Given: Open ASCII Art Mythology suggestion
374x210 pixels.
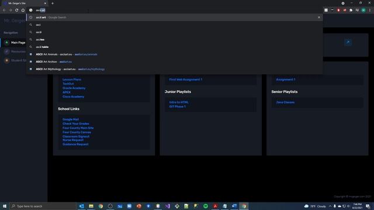Looking at the screenshot, I should (x=175, y=69).
